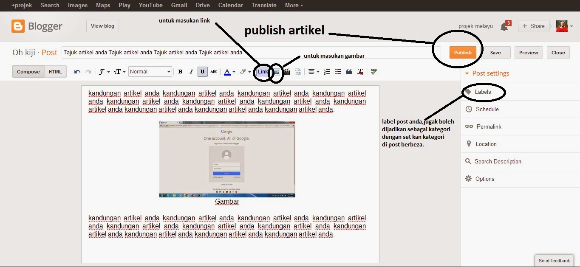The image size is (580, 267).
Task: Open the Normal paragraph style dropdown
Action: point(150,71)
